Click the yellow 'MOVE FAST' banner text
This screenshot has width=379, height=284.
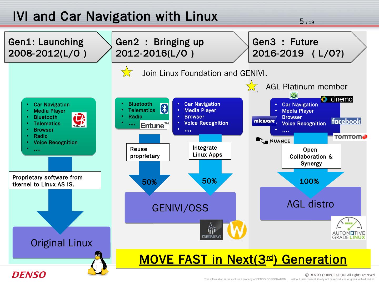tap(243, 259)
